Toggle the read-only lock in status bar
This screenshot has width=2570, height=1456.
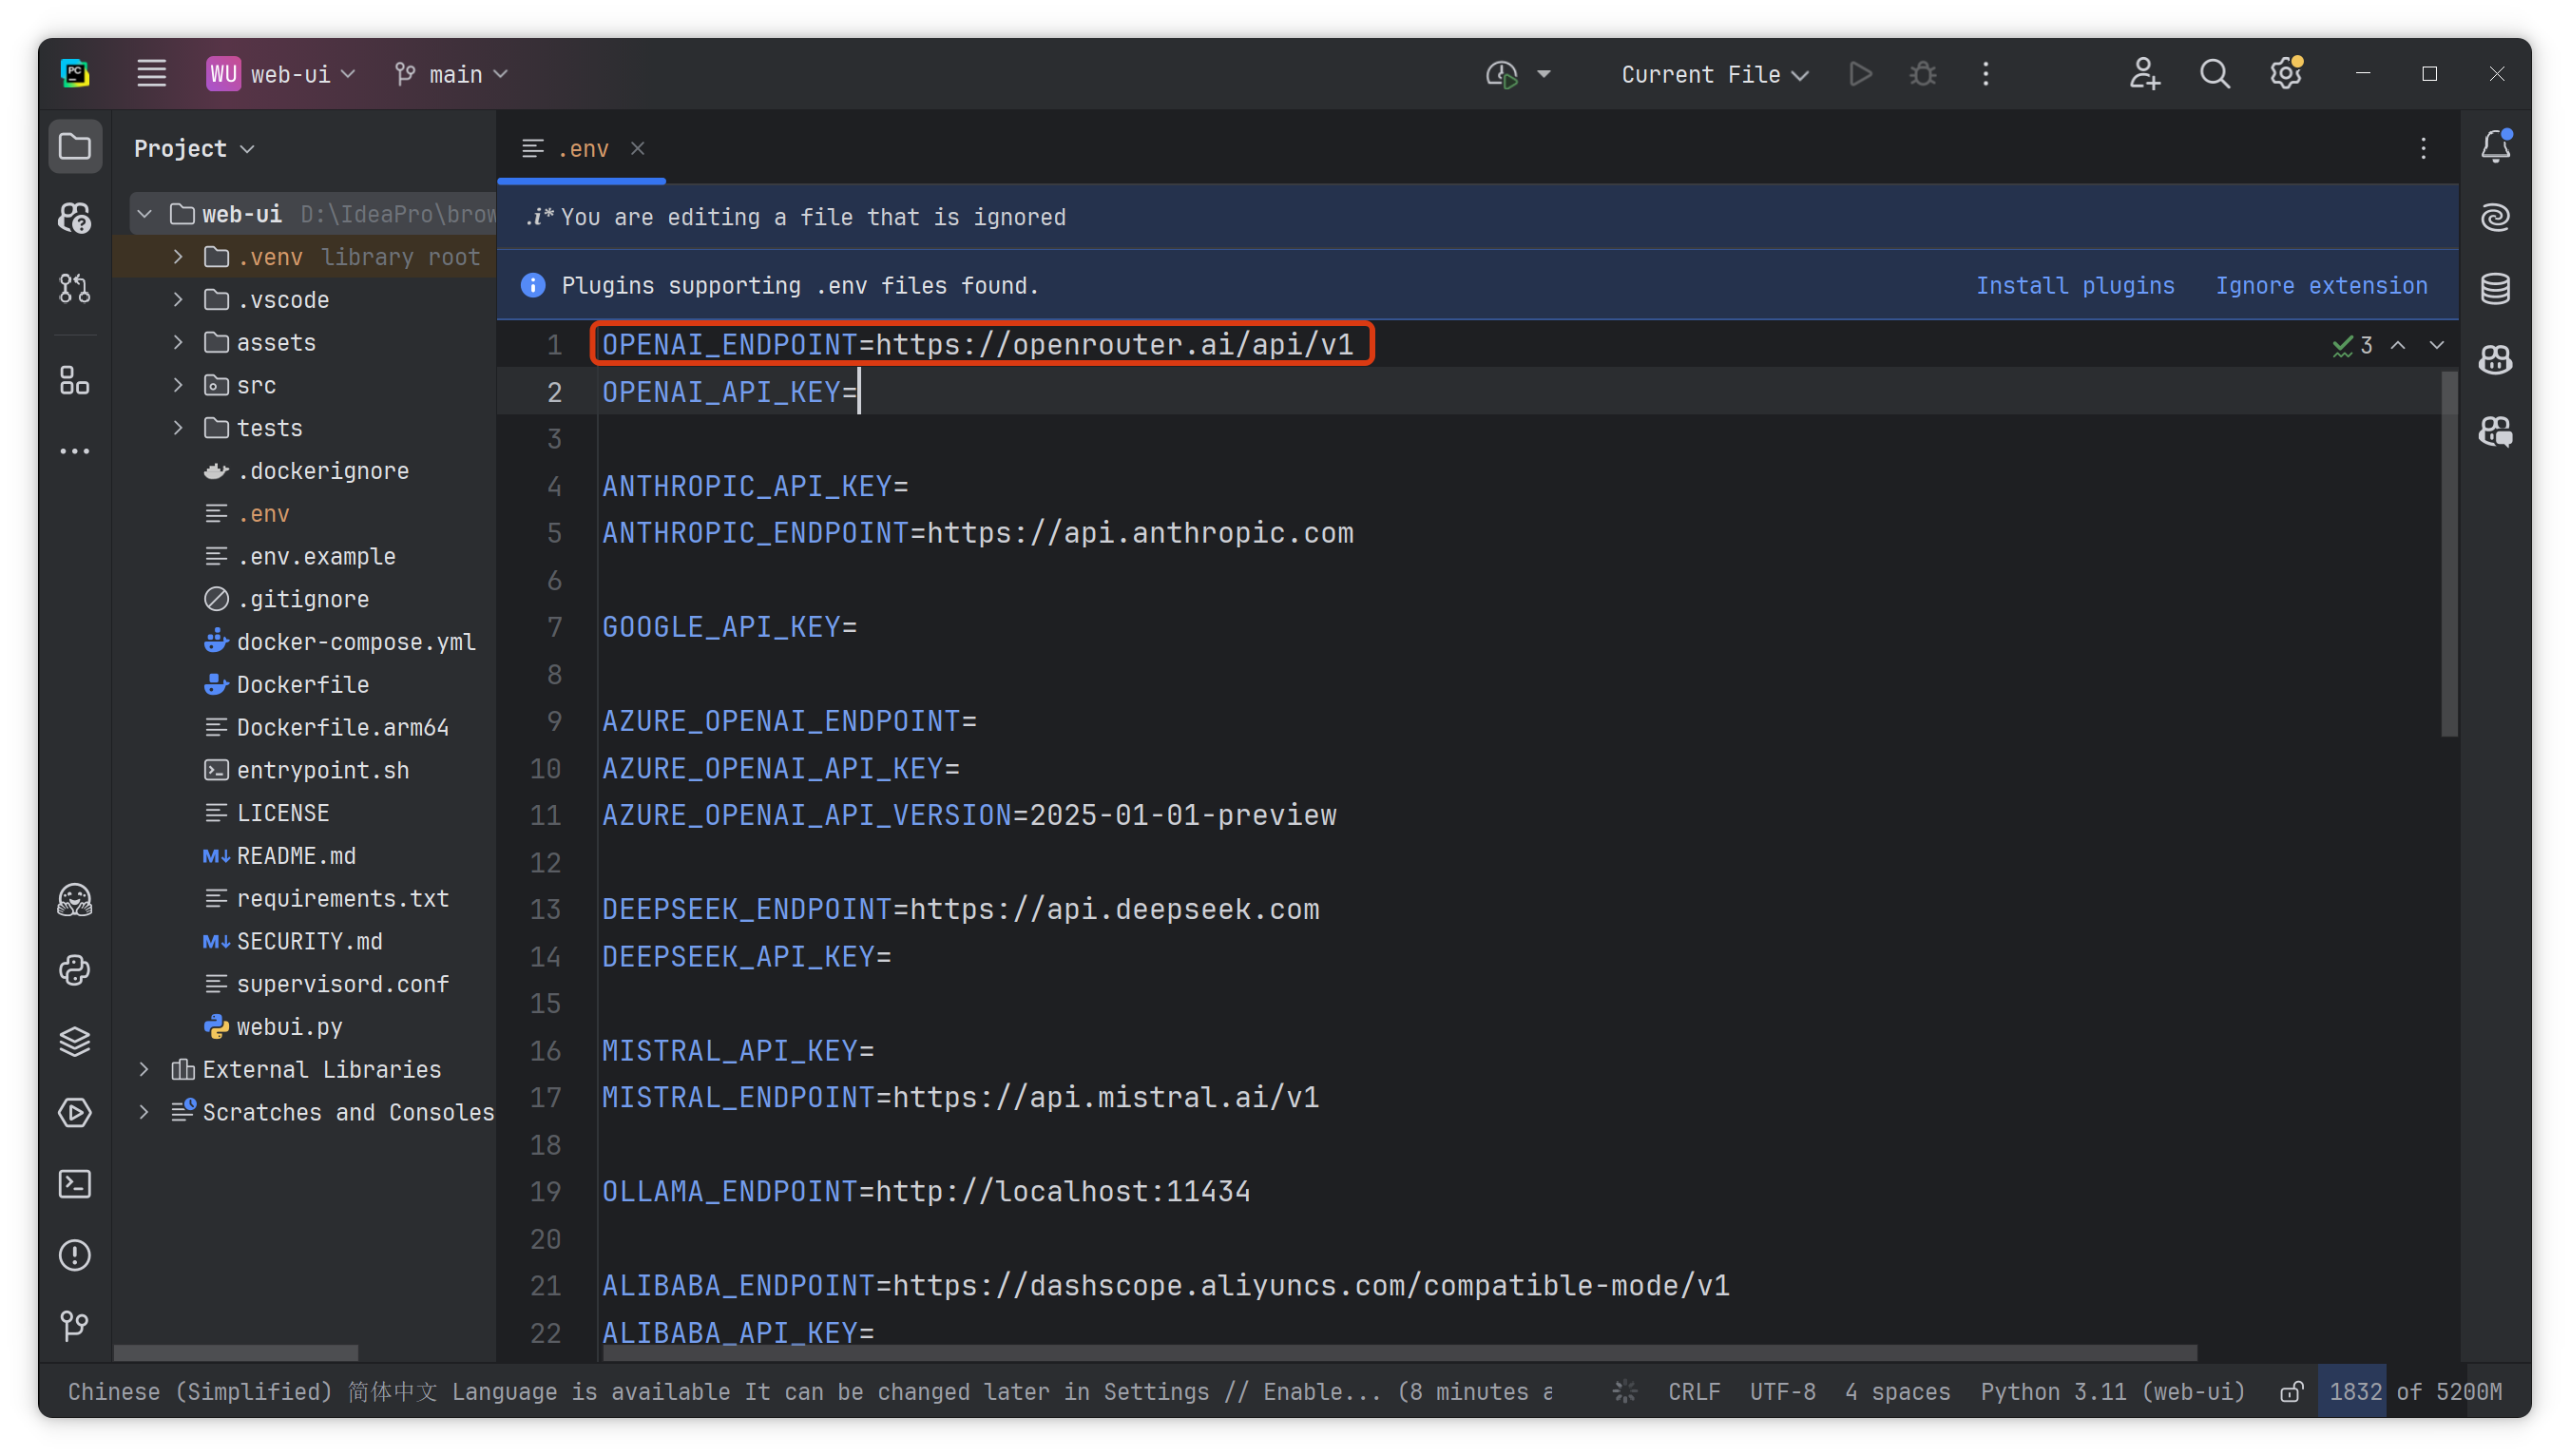(x=2291, y=1392)
